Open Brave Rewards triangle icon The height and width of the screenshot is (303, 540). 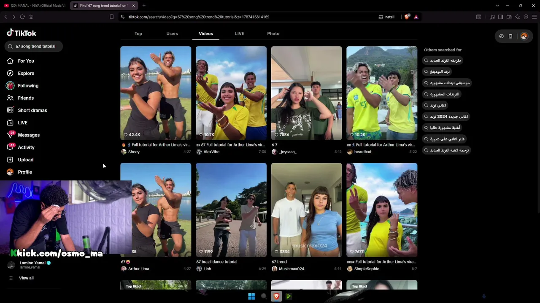click(416, 17)
